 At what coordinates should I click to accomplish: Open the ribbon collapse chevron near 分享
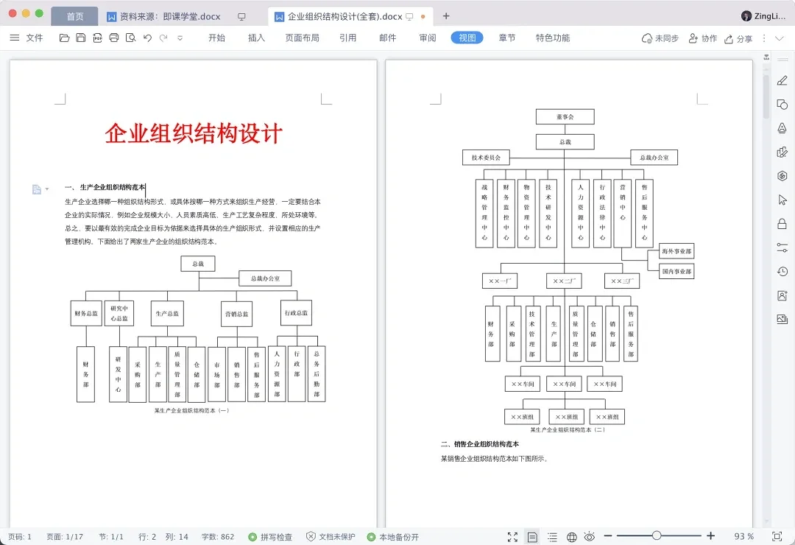(780, 38)
